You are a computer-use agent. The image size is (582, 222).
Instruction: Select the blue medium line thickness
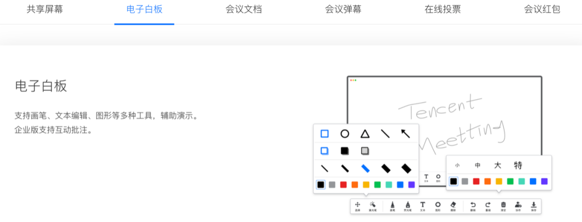coord(365,169)
